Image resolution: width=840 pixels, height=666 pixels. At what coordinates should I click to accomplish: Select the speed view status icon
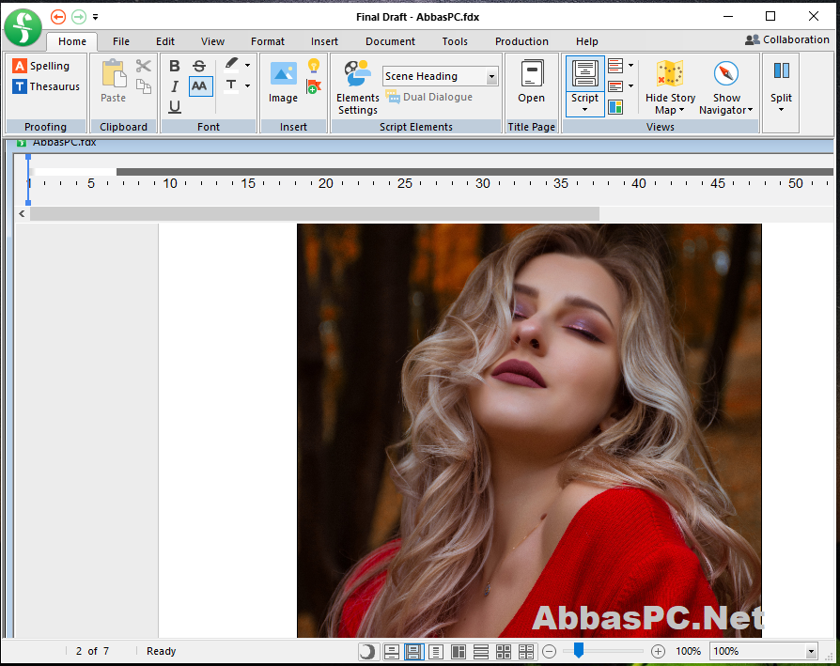click(436, 652)
